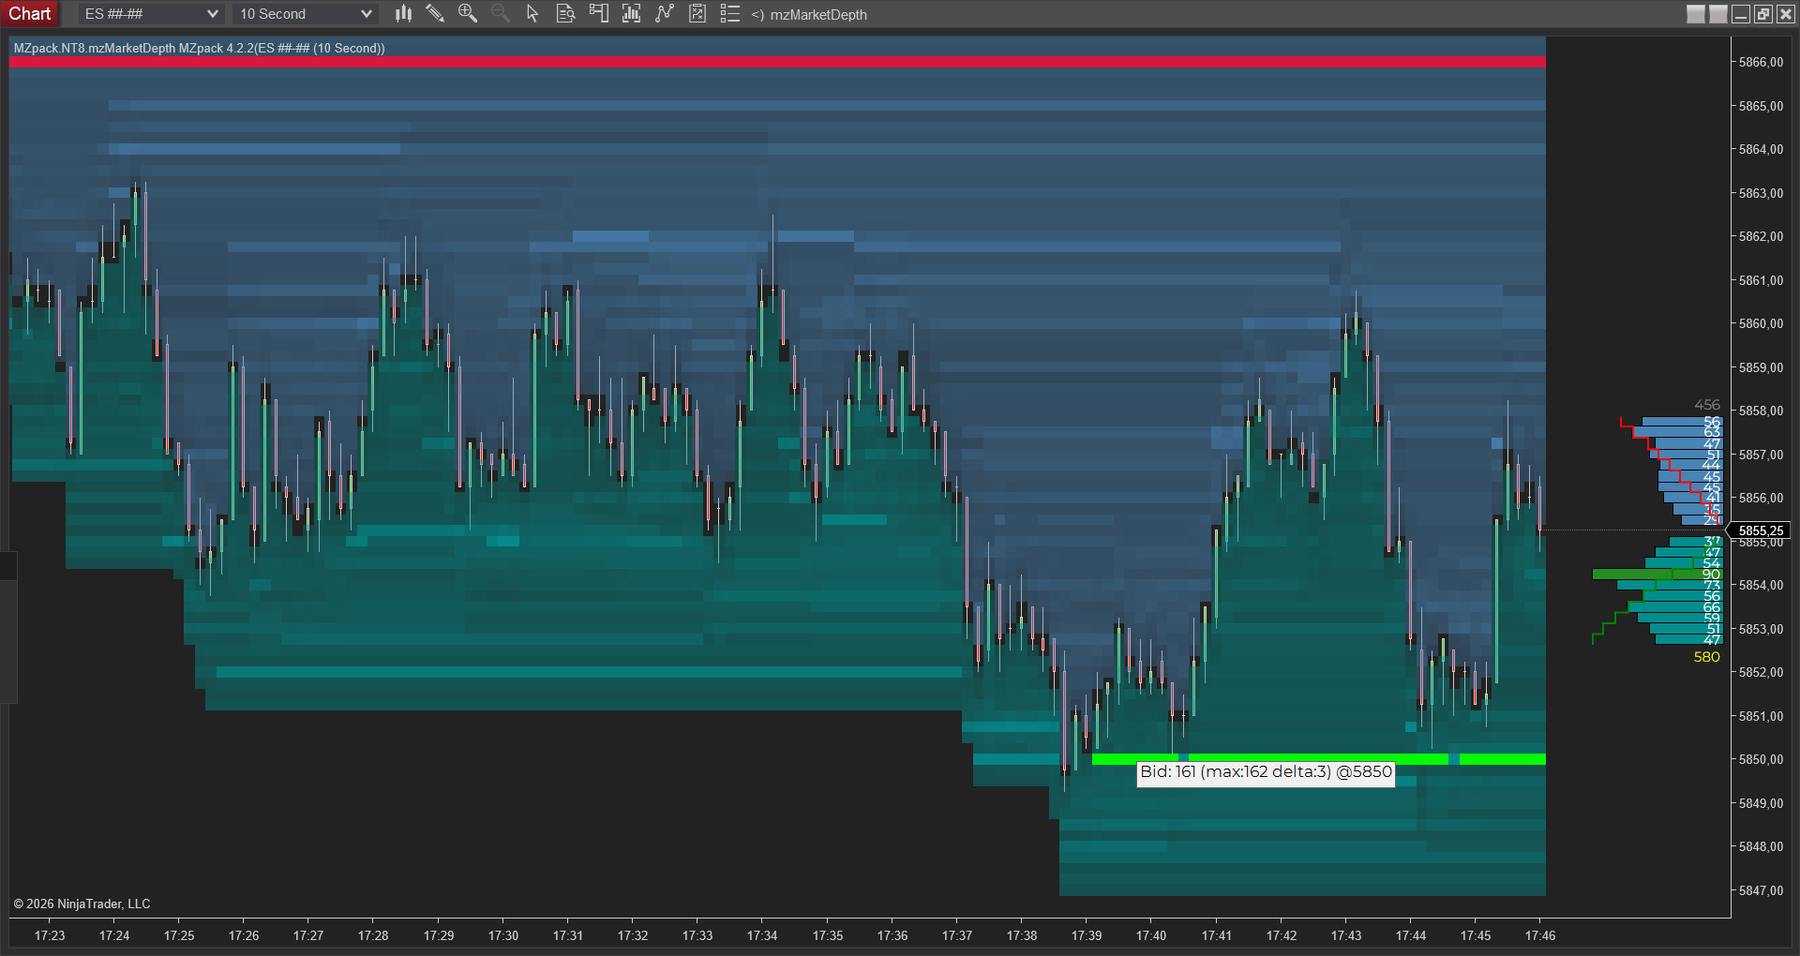Click the 17:39 time axis label
The height and width of the screenshot is (956, 1800).
[x=1087, y=935]
